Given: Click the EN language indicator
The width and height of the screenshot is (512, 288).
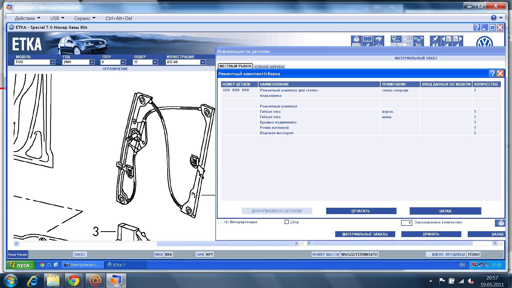Looking at the screenshot, I should (x=462, y=265).
